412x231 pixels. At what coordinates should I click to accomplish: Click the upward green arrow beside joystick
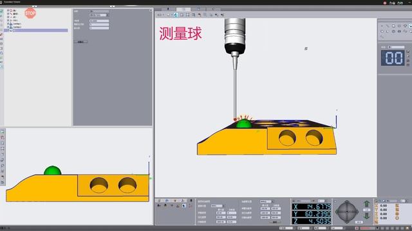point(367,204)
